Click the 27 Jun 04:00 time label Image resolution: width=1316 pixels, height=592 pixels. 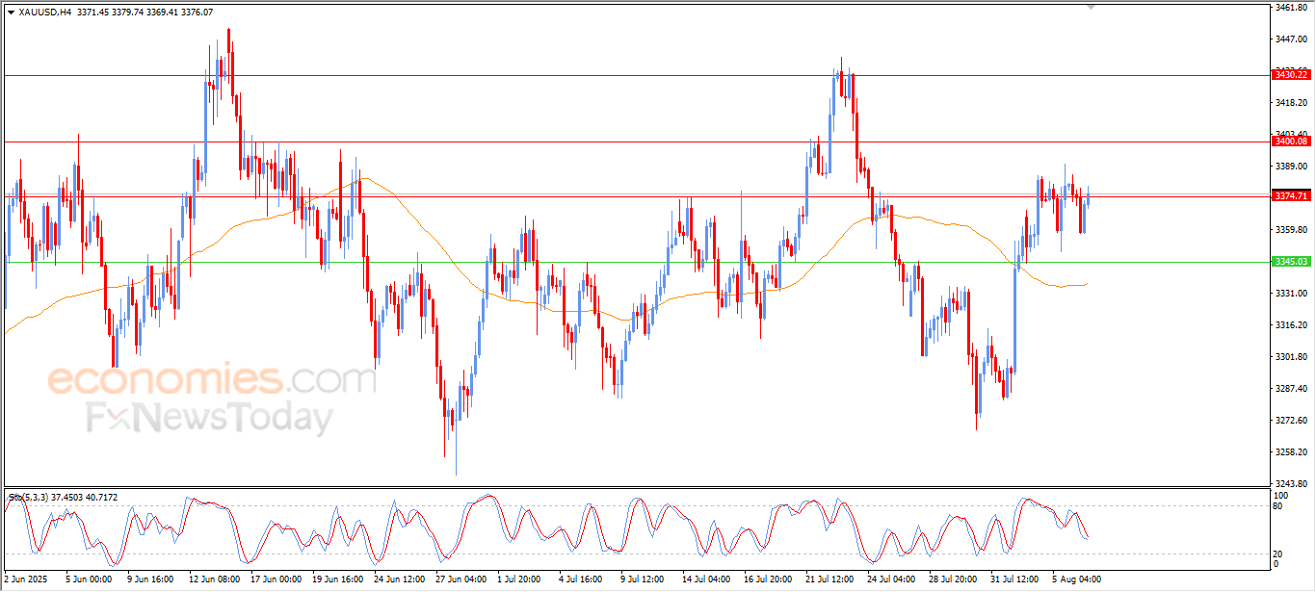click(461, 579)
